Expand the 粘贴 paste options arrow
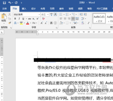The image size is (113, 101). [4, 23]
